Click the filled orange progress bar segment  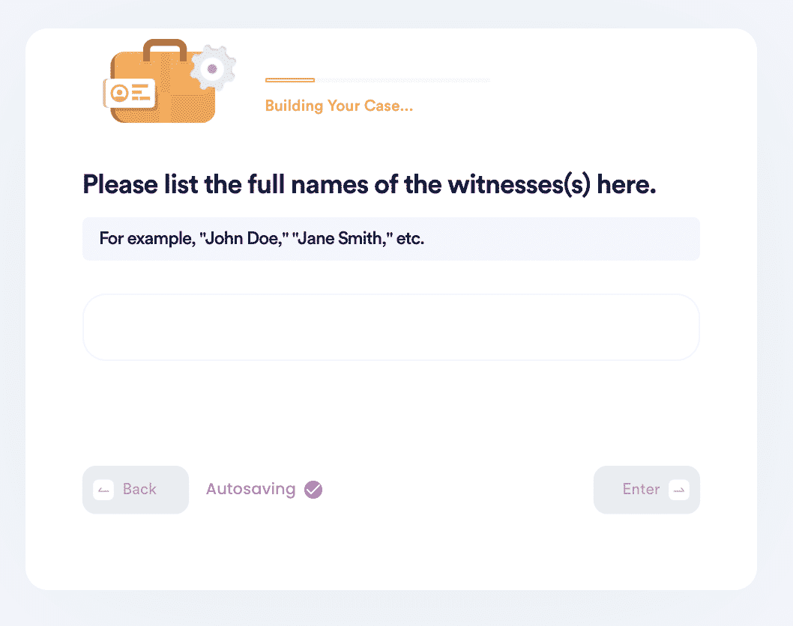(x=290, y=80)
